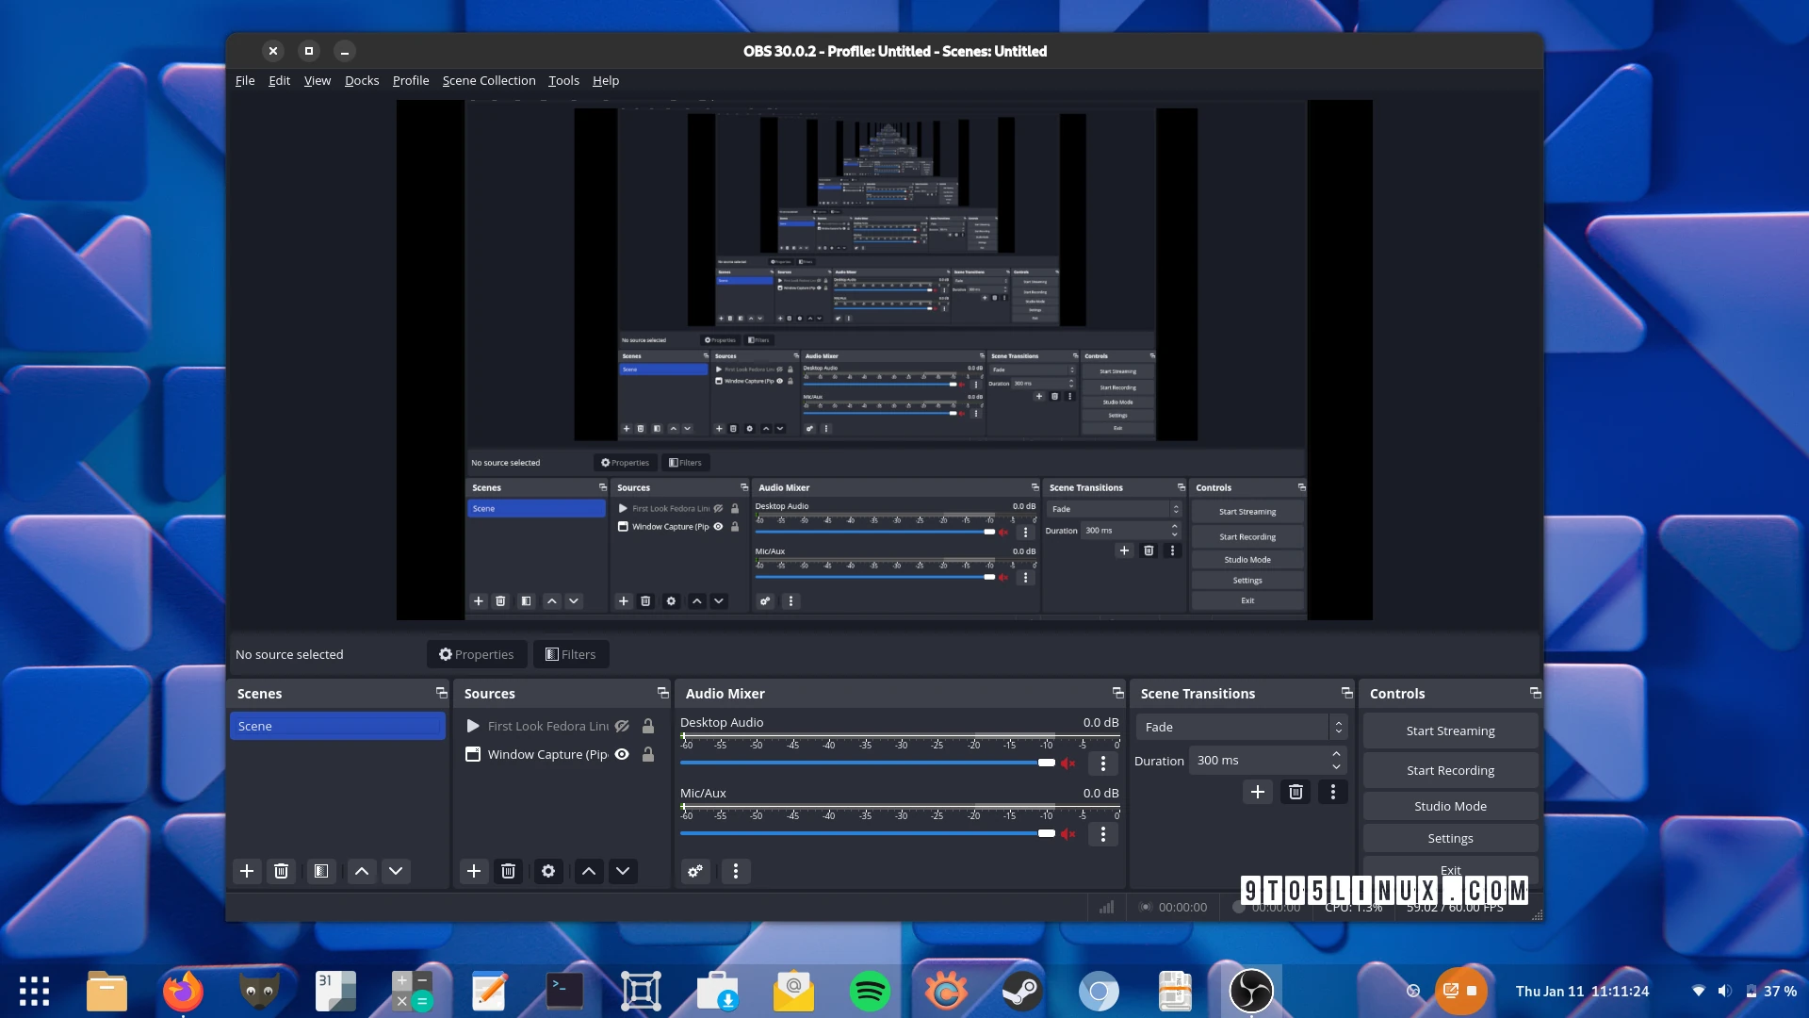Open Steam from the dock

[x=1021, y=991]
